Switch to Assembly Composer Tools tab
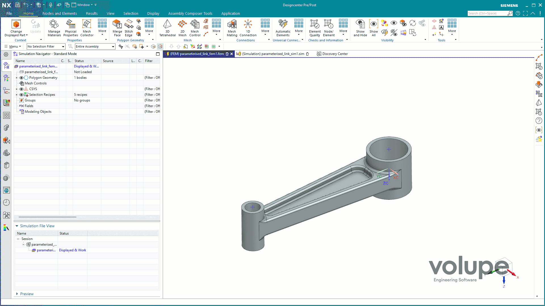The image size is (545, 306). point(190,13)
